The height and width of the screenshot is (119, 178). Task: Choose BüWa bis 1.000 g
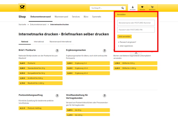(135, 68)
